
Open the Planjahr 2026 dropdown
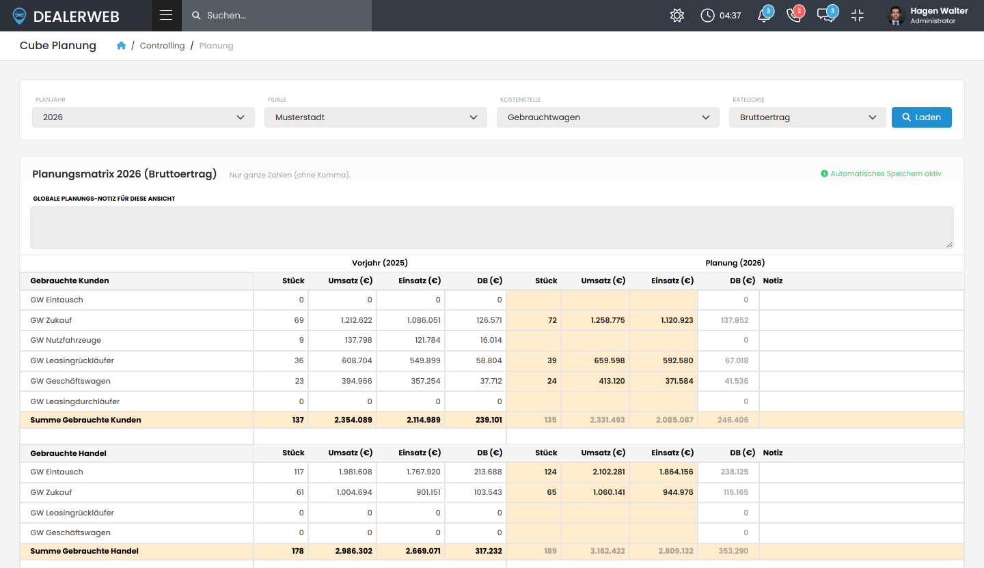[143, 117]
